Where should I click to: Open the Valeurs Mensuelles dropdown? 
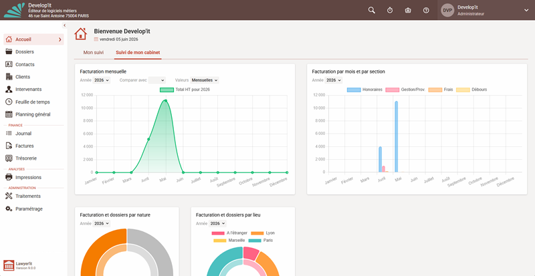[205, 80]
